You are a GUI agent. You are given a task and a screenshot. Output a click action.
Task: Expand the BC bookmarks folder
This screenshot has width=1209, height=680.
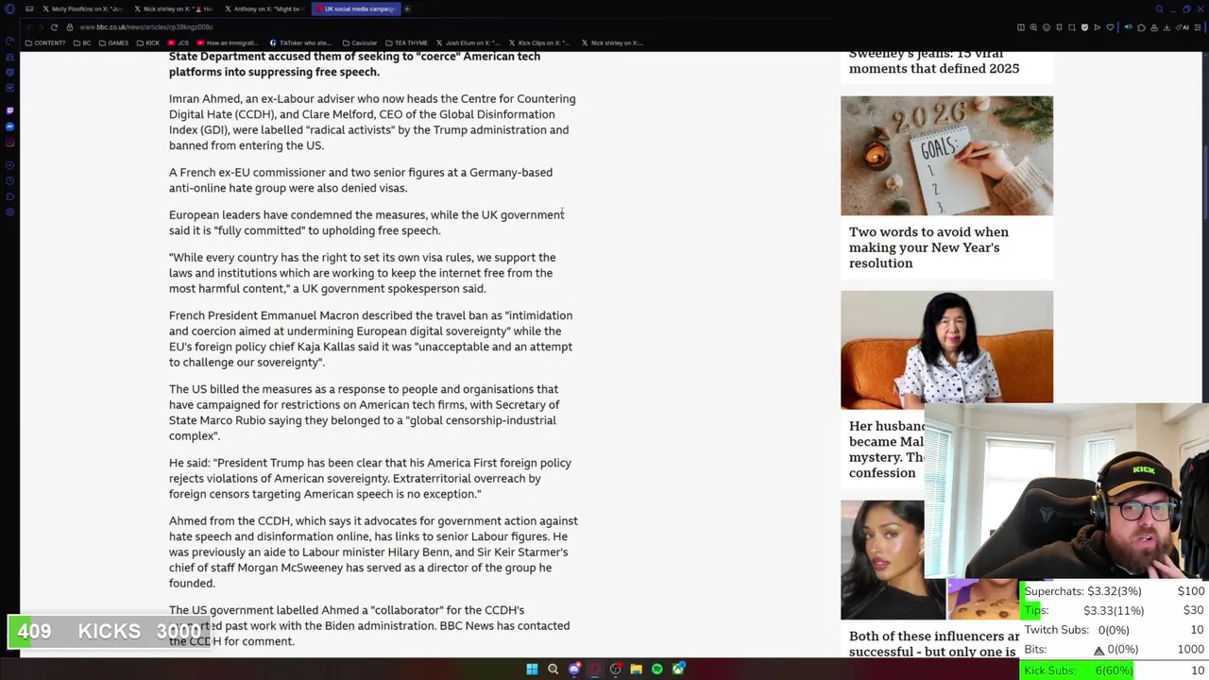click(81, 42)
